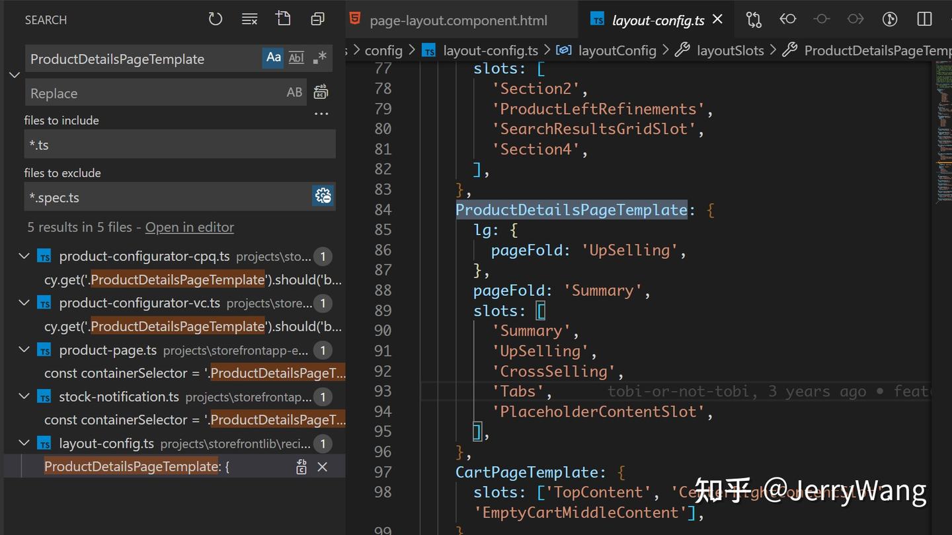The height and width of the screenshot is (535, 952).
Task: Collapse product-configurator-cpq.ts results
Action: coord(24,256)
